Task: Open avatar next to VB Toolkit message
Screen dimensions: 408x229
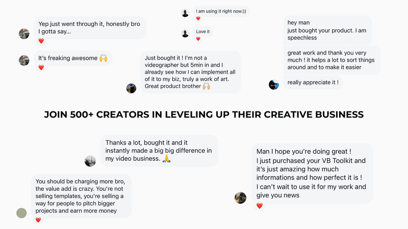Action: (x=240, y=198)
